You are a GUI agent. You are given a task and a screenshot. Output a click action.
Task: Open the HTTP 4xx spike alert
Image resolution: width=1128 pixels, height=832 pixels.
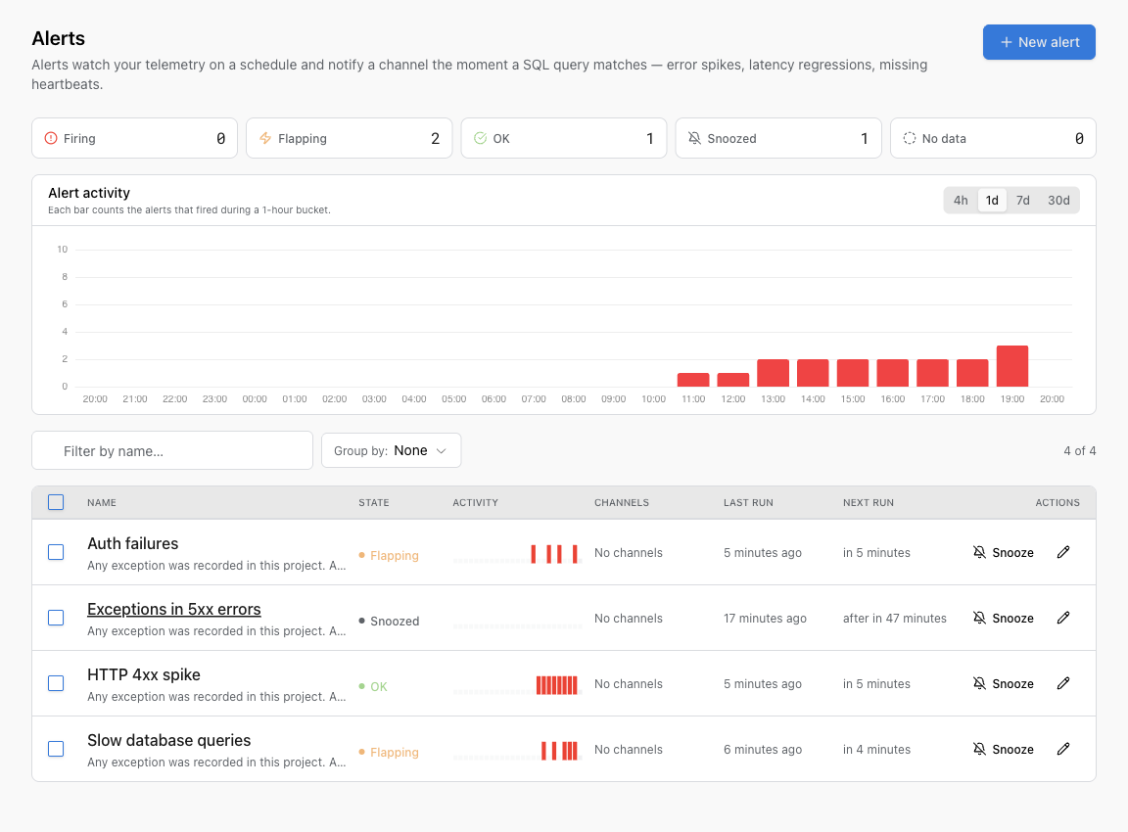tap(144, 674)
